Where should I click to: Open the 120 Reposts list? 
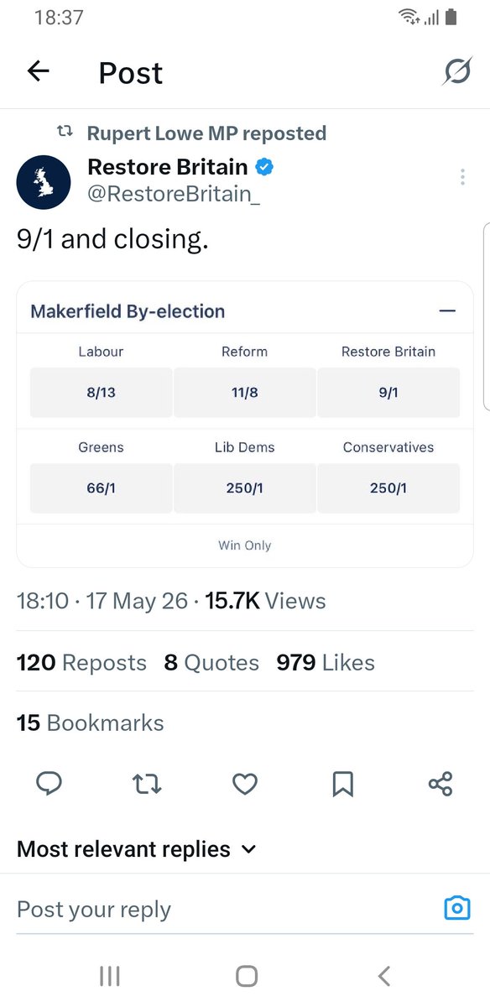click(x=81, y=663)
